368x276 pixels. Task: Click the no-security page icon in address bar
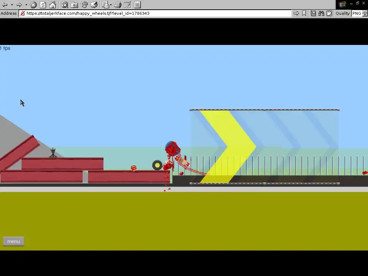(23, 13)
